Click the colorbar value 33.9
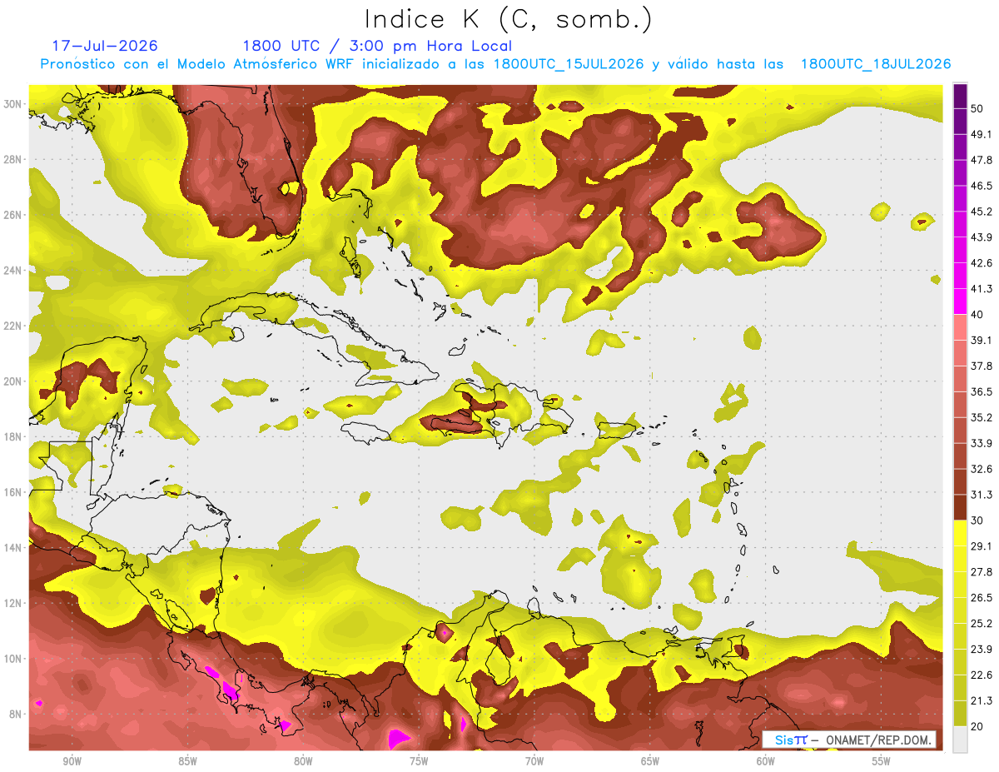The width and height of the screenshot is (999, 772). tap(982, 443)
